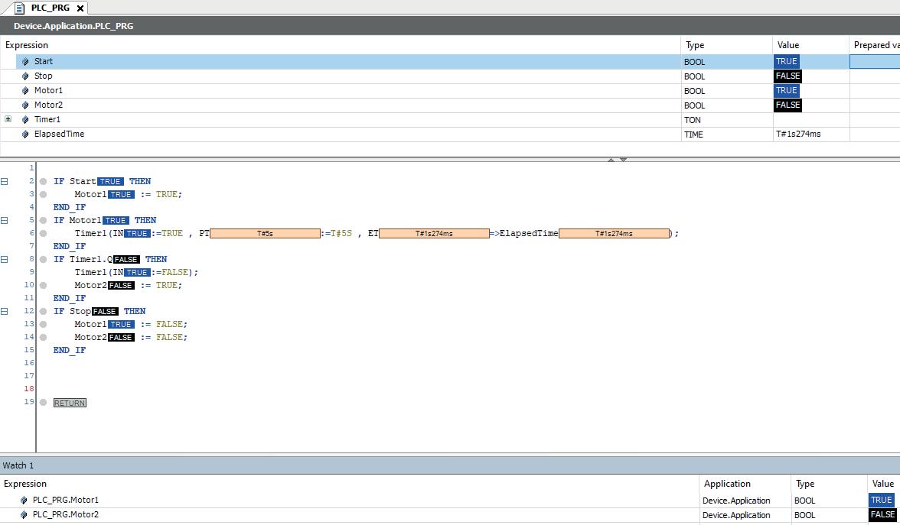The image size is (900, 525).
Task: Click the FALSE value of Motor2 in declarations
Action: click(788, 105)
